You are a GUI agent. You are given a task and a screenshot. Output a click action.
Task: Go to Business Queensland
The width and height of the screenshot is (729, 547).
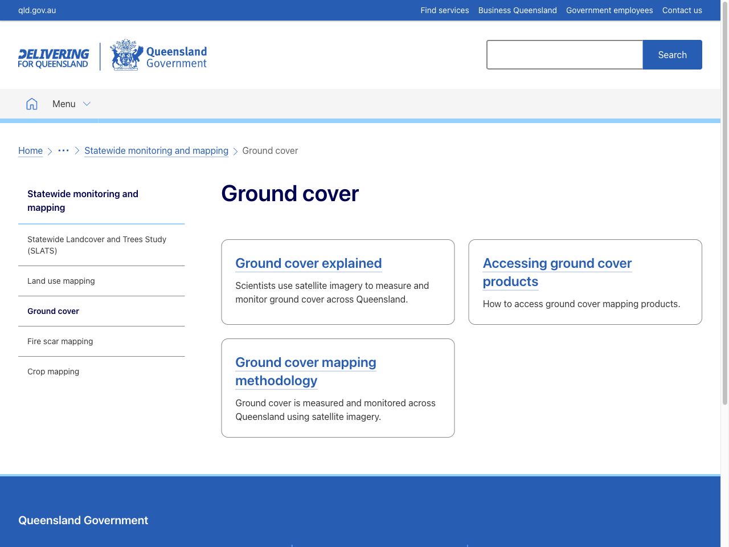pos(517,10)
